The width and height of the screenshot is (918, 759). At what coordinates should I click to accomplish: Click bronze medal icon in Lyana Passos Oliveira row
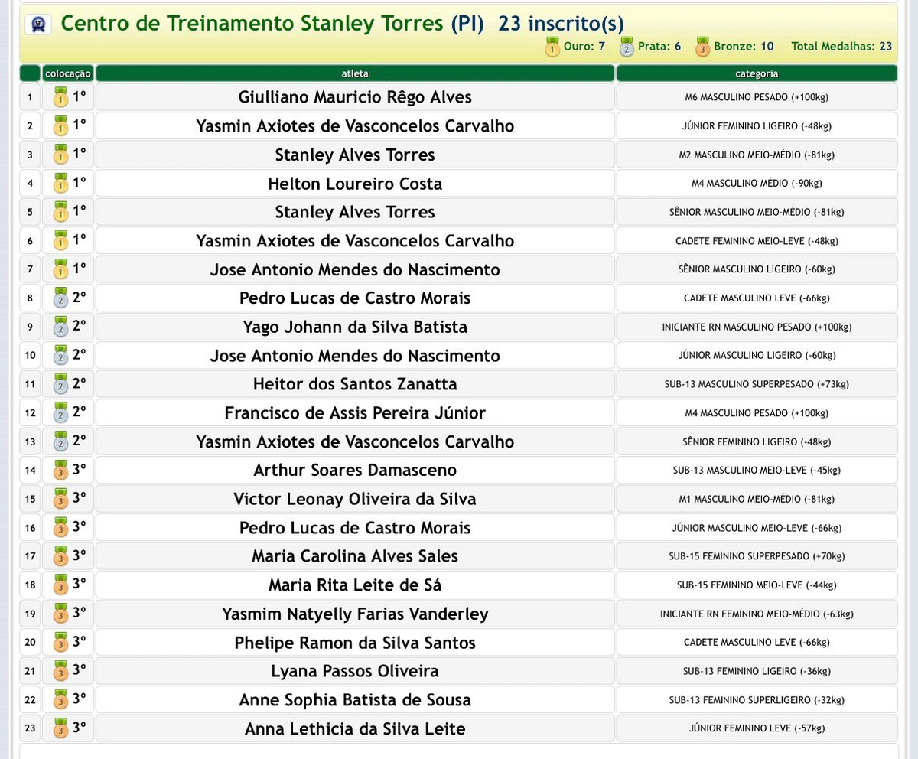(60, 672)
